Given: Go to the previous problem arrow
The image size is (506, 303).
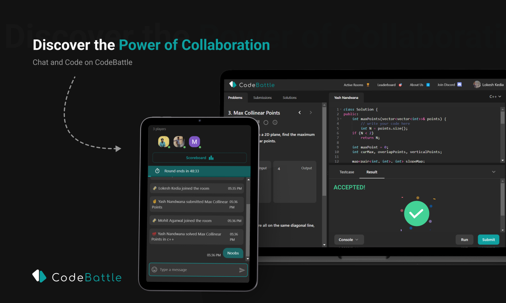Looking at the screenshot, I should click(x=300, y=113).
